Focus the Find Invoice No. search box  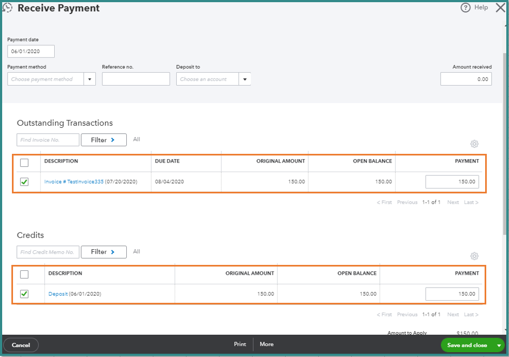(x=48, y=140)
